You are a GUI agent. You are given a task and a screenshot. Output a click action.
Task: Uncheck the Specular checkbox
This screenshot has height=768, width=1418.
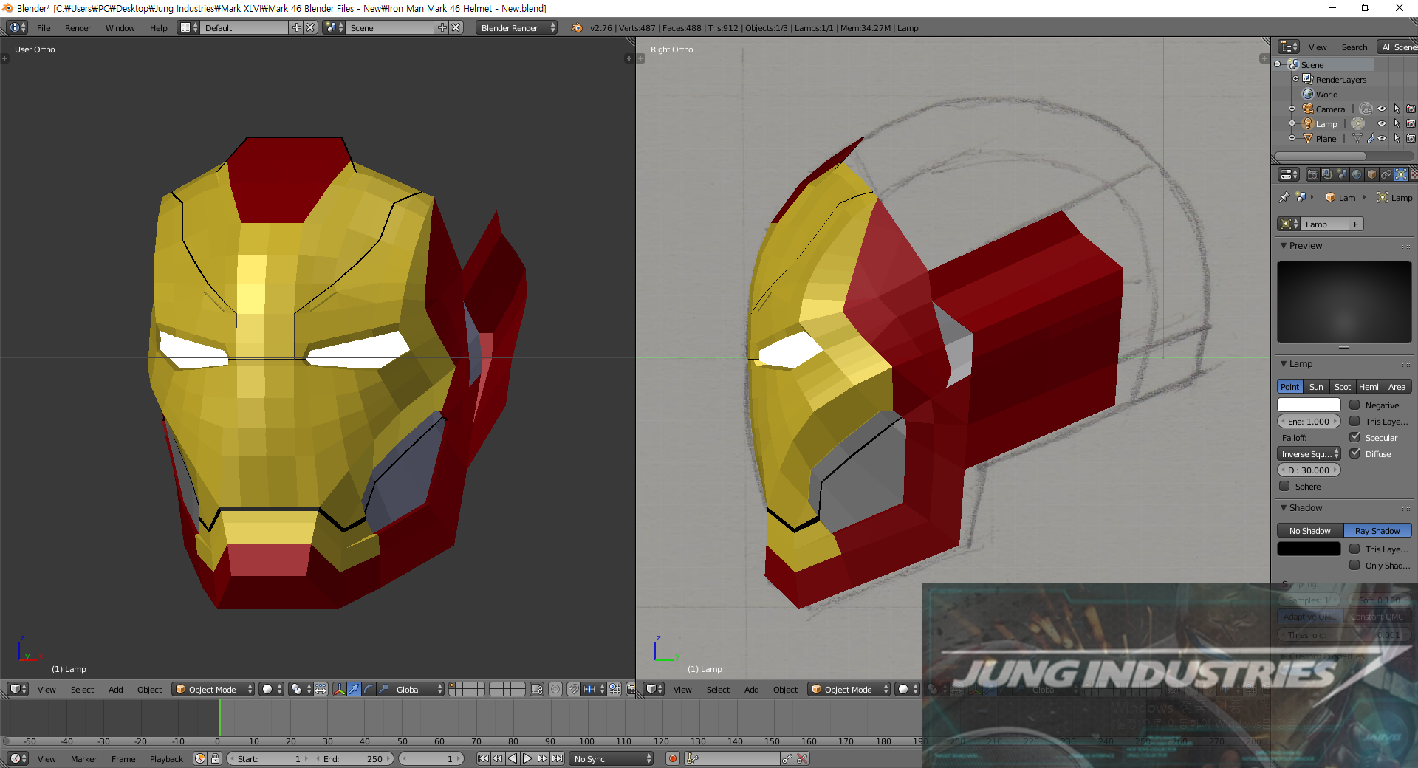coord(1355,437)
